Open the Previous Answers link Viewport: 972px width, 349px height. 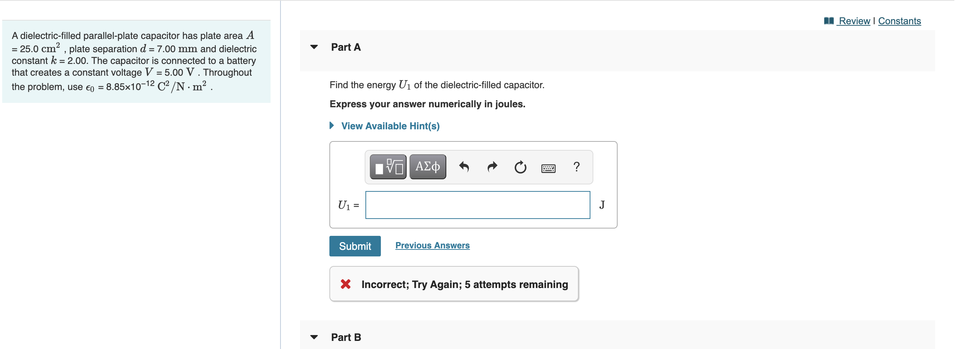[x=432, y=245]
